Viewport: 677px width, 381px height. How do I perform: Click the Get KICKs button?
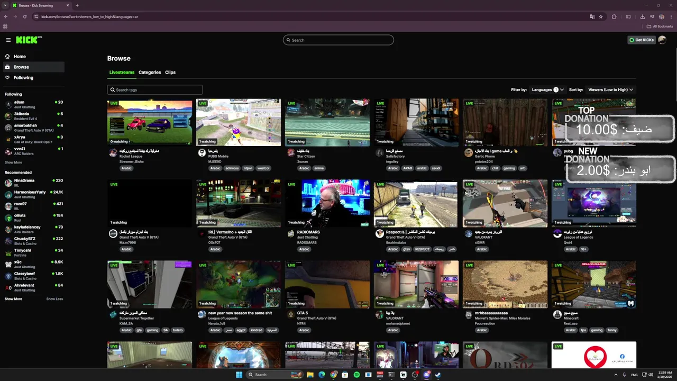641,40
